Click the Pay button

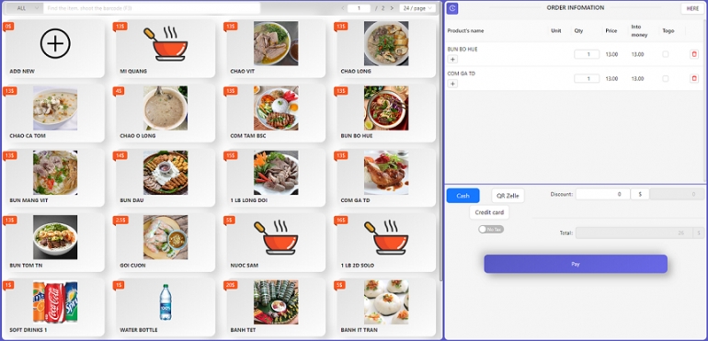coord(576,264)
